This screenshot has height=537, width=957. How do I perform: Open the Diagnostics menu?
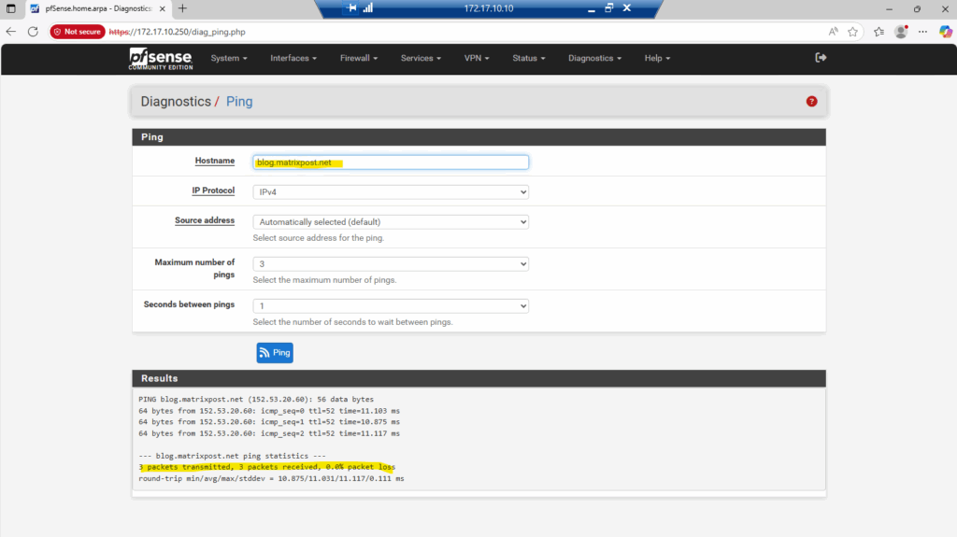point(594,58)
